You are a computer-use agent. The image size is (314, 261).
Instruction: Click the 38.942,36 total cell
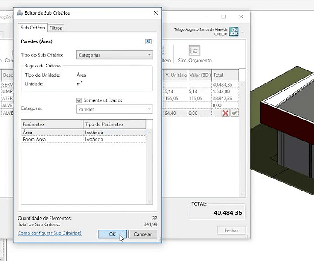point(225,99)
